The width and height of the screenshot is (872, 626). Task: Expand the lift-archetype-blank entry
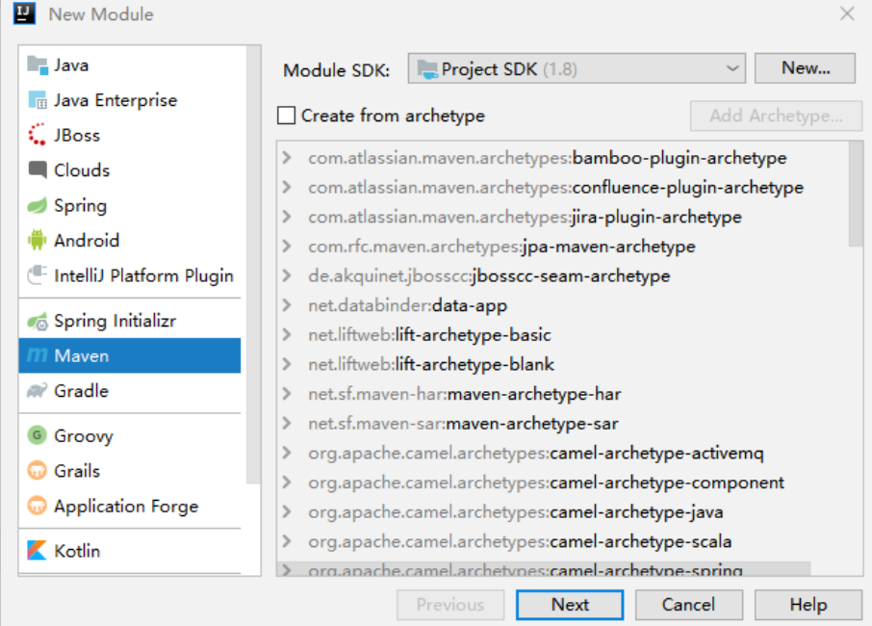(287, 364)
